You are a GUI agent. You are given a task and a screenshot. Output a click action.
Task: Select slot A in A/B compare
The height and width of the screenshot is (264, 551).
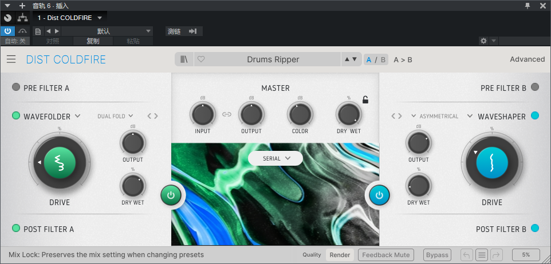click(369, 59)
